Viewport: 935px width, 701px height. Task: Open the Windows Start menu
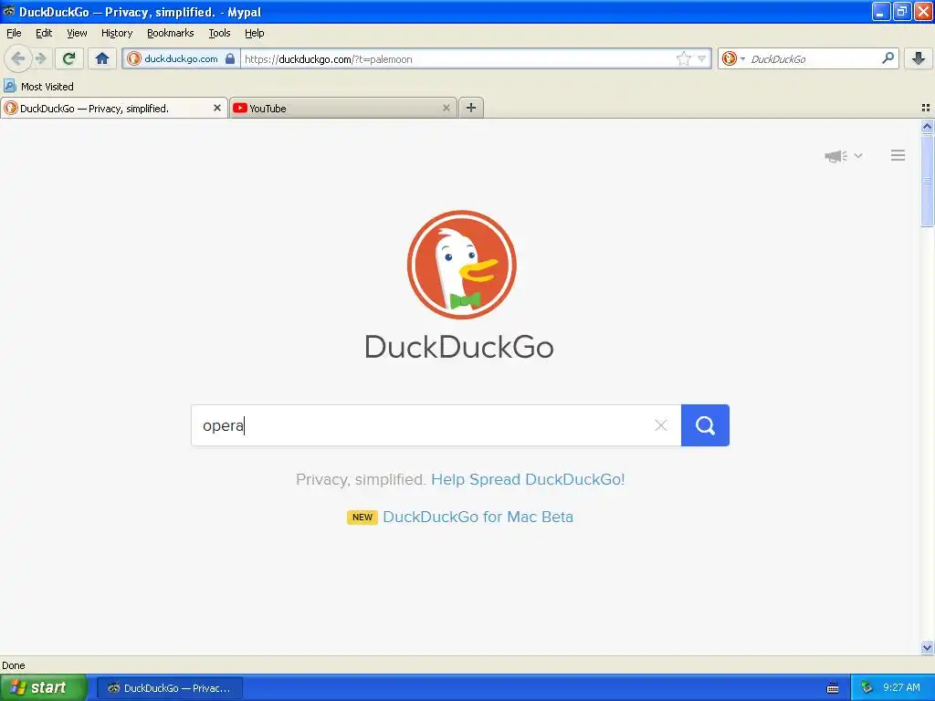point(44,687)
